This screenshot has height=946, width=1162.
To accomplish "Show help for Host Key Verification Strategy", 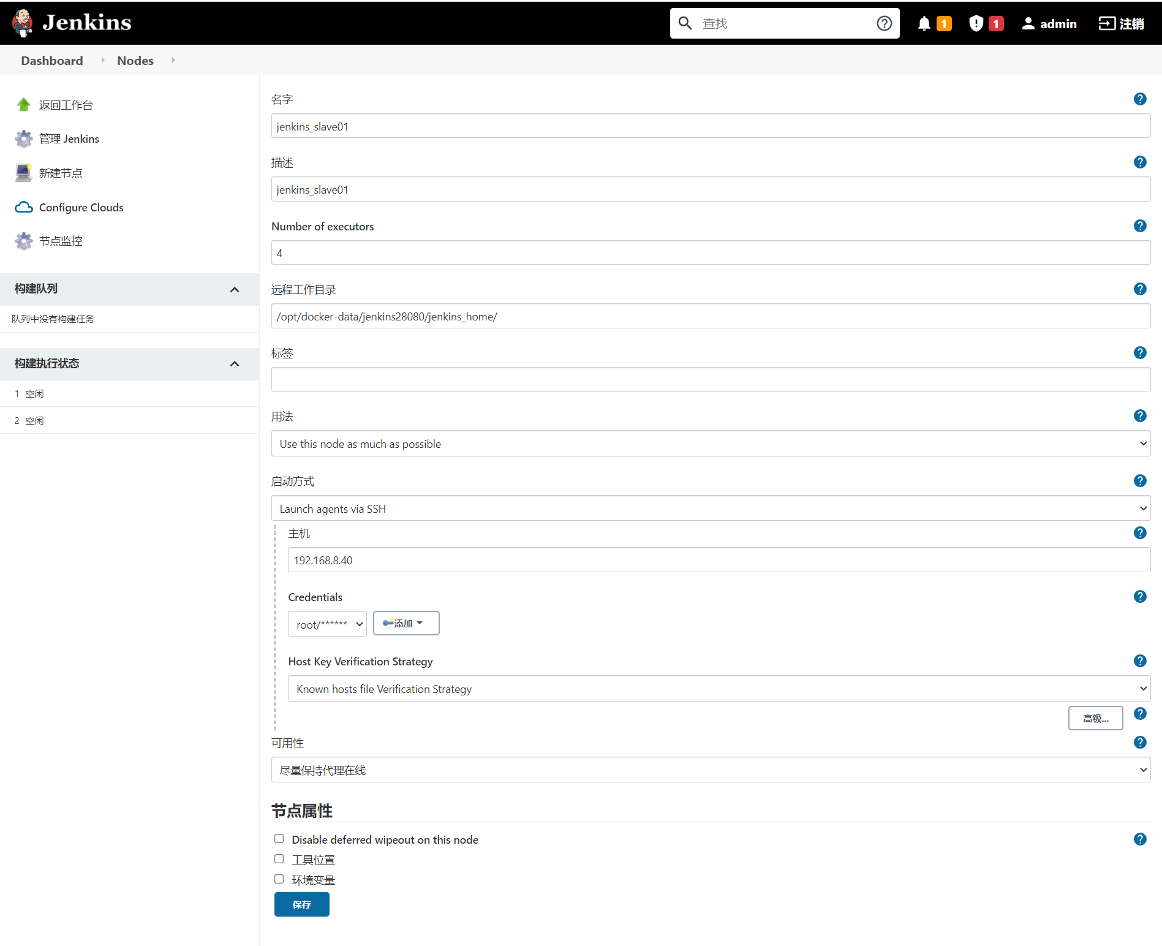I will [x=1140, y=661].
